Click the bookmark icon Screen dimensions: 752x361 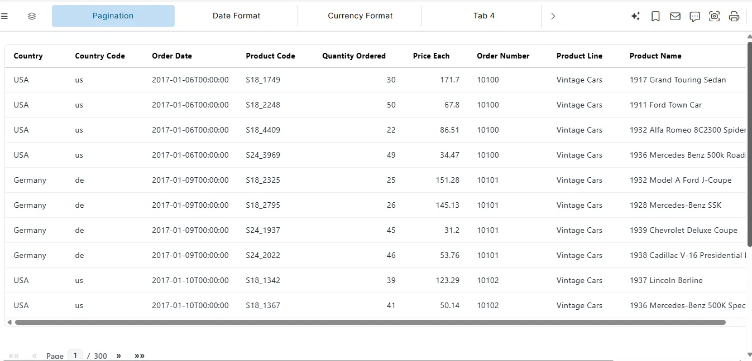pyautogui.click(x=655, y=16)
